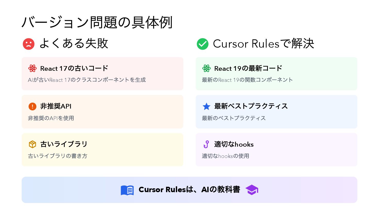The width and height of the screenshot is (379, 213).
Task: Click the blue star icon
Action: [207, 106]
